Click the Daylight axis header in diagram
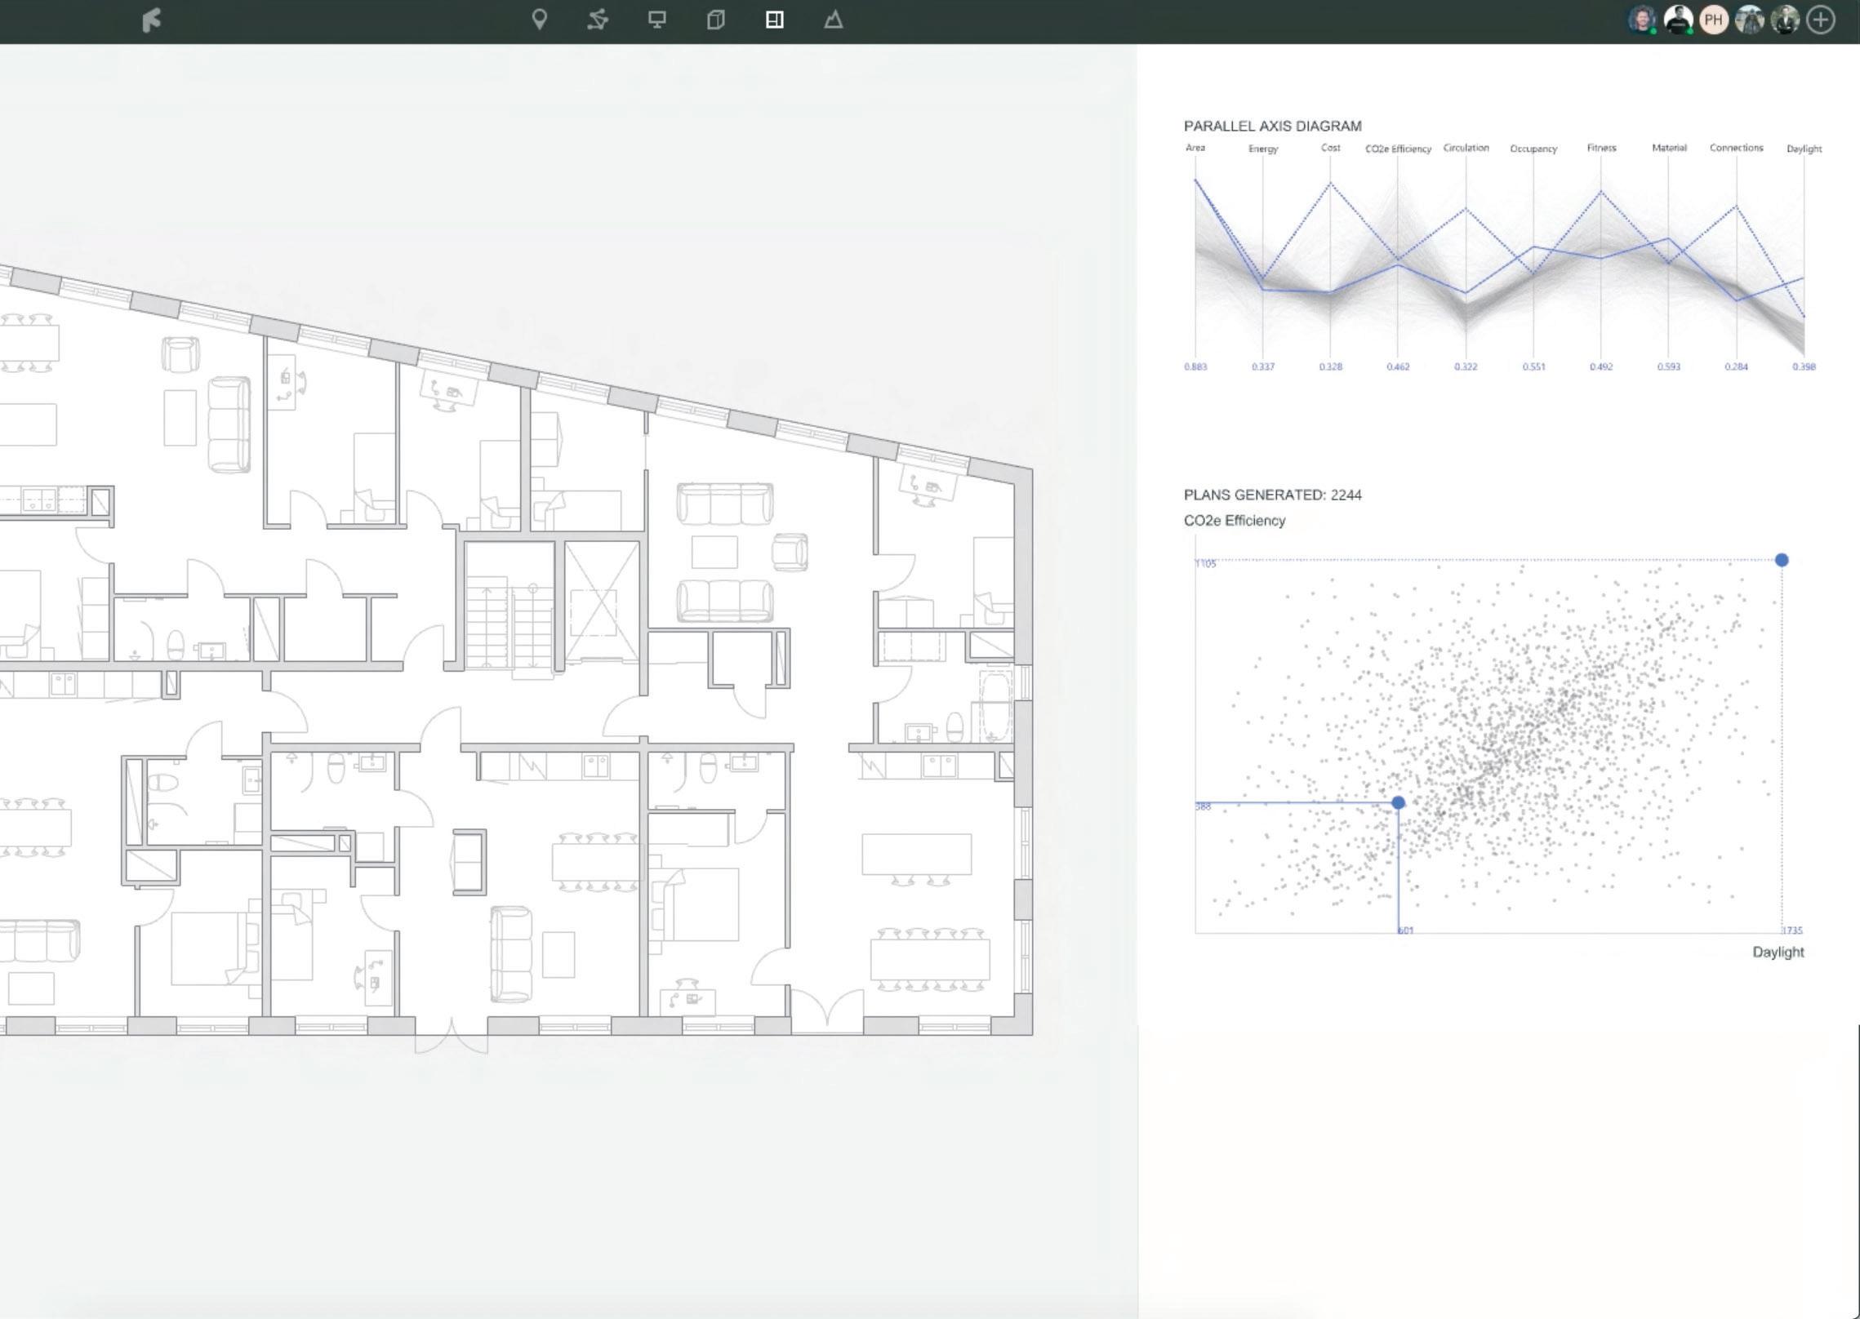Screen dimensions: 1860x1319 tap(1804, 149)
